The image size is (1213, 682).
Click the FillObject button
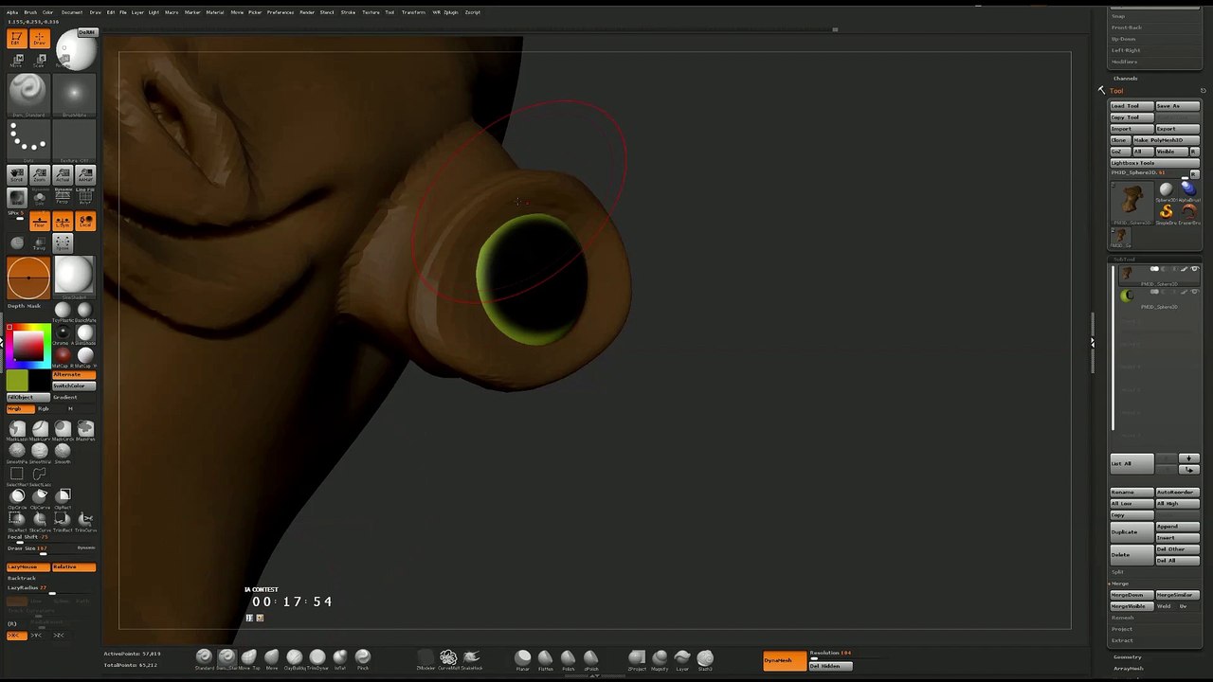click(x=28, y=397)
